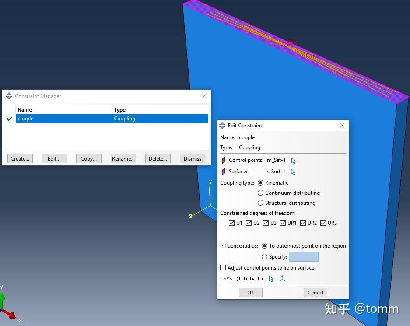Enable Adjust control points to lie on surface
This screenshot has height=326, width=410.
click(x=223, y=267)
